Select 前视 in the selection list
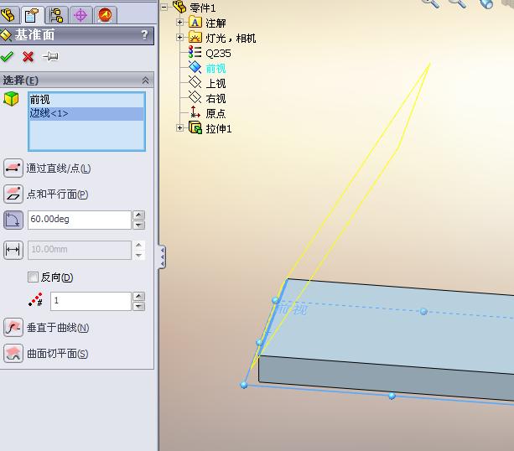Viewport: 514px width, 451px height. click(x=86, y=100)
